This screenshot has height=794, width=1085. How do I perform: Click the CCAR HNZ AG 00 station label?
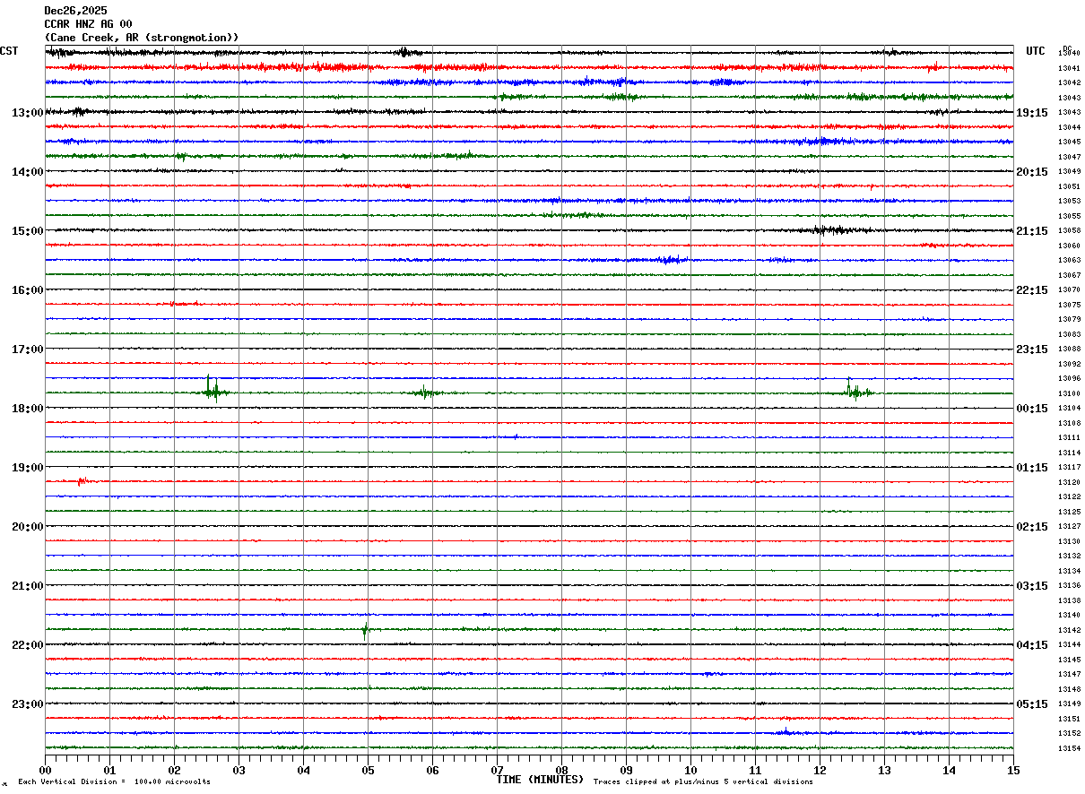pos(88,24)
